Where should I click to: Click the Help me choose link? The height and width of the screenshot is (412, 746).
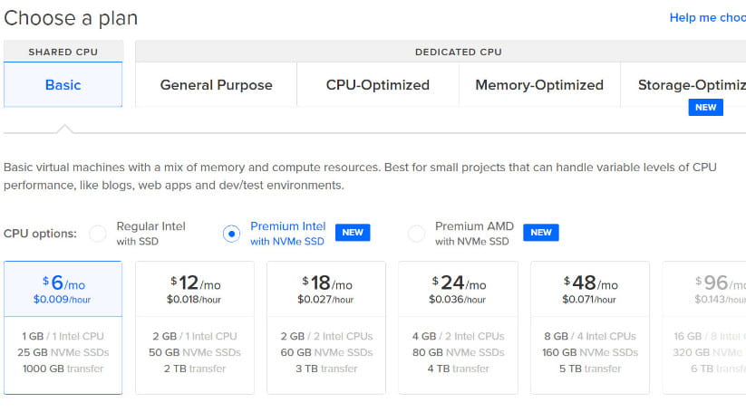pyautogui.click(x=707, y=17)
